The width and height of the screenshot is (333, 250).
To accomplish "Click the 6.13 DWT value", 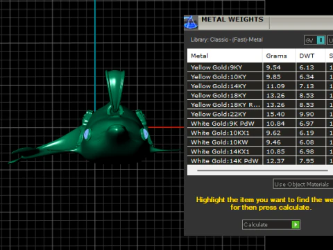I will [307, 67].
